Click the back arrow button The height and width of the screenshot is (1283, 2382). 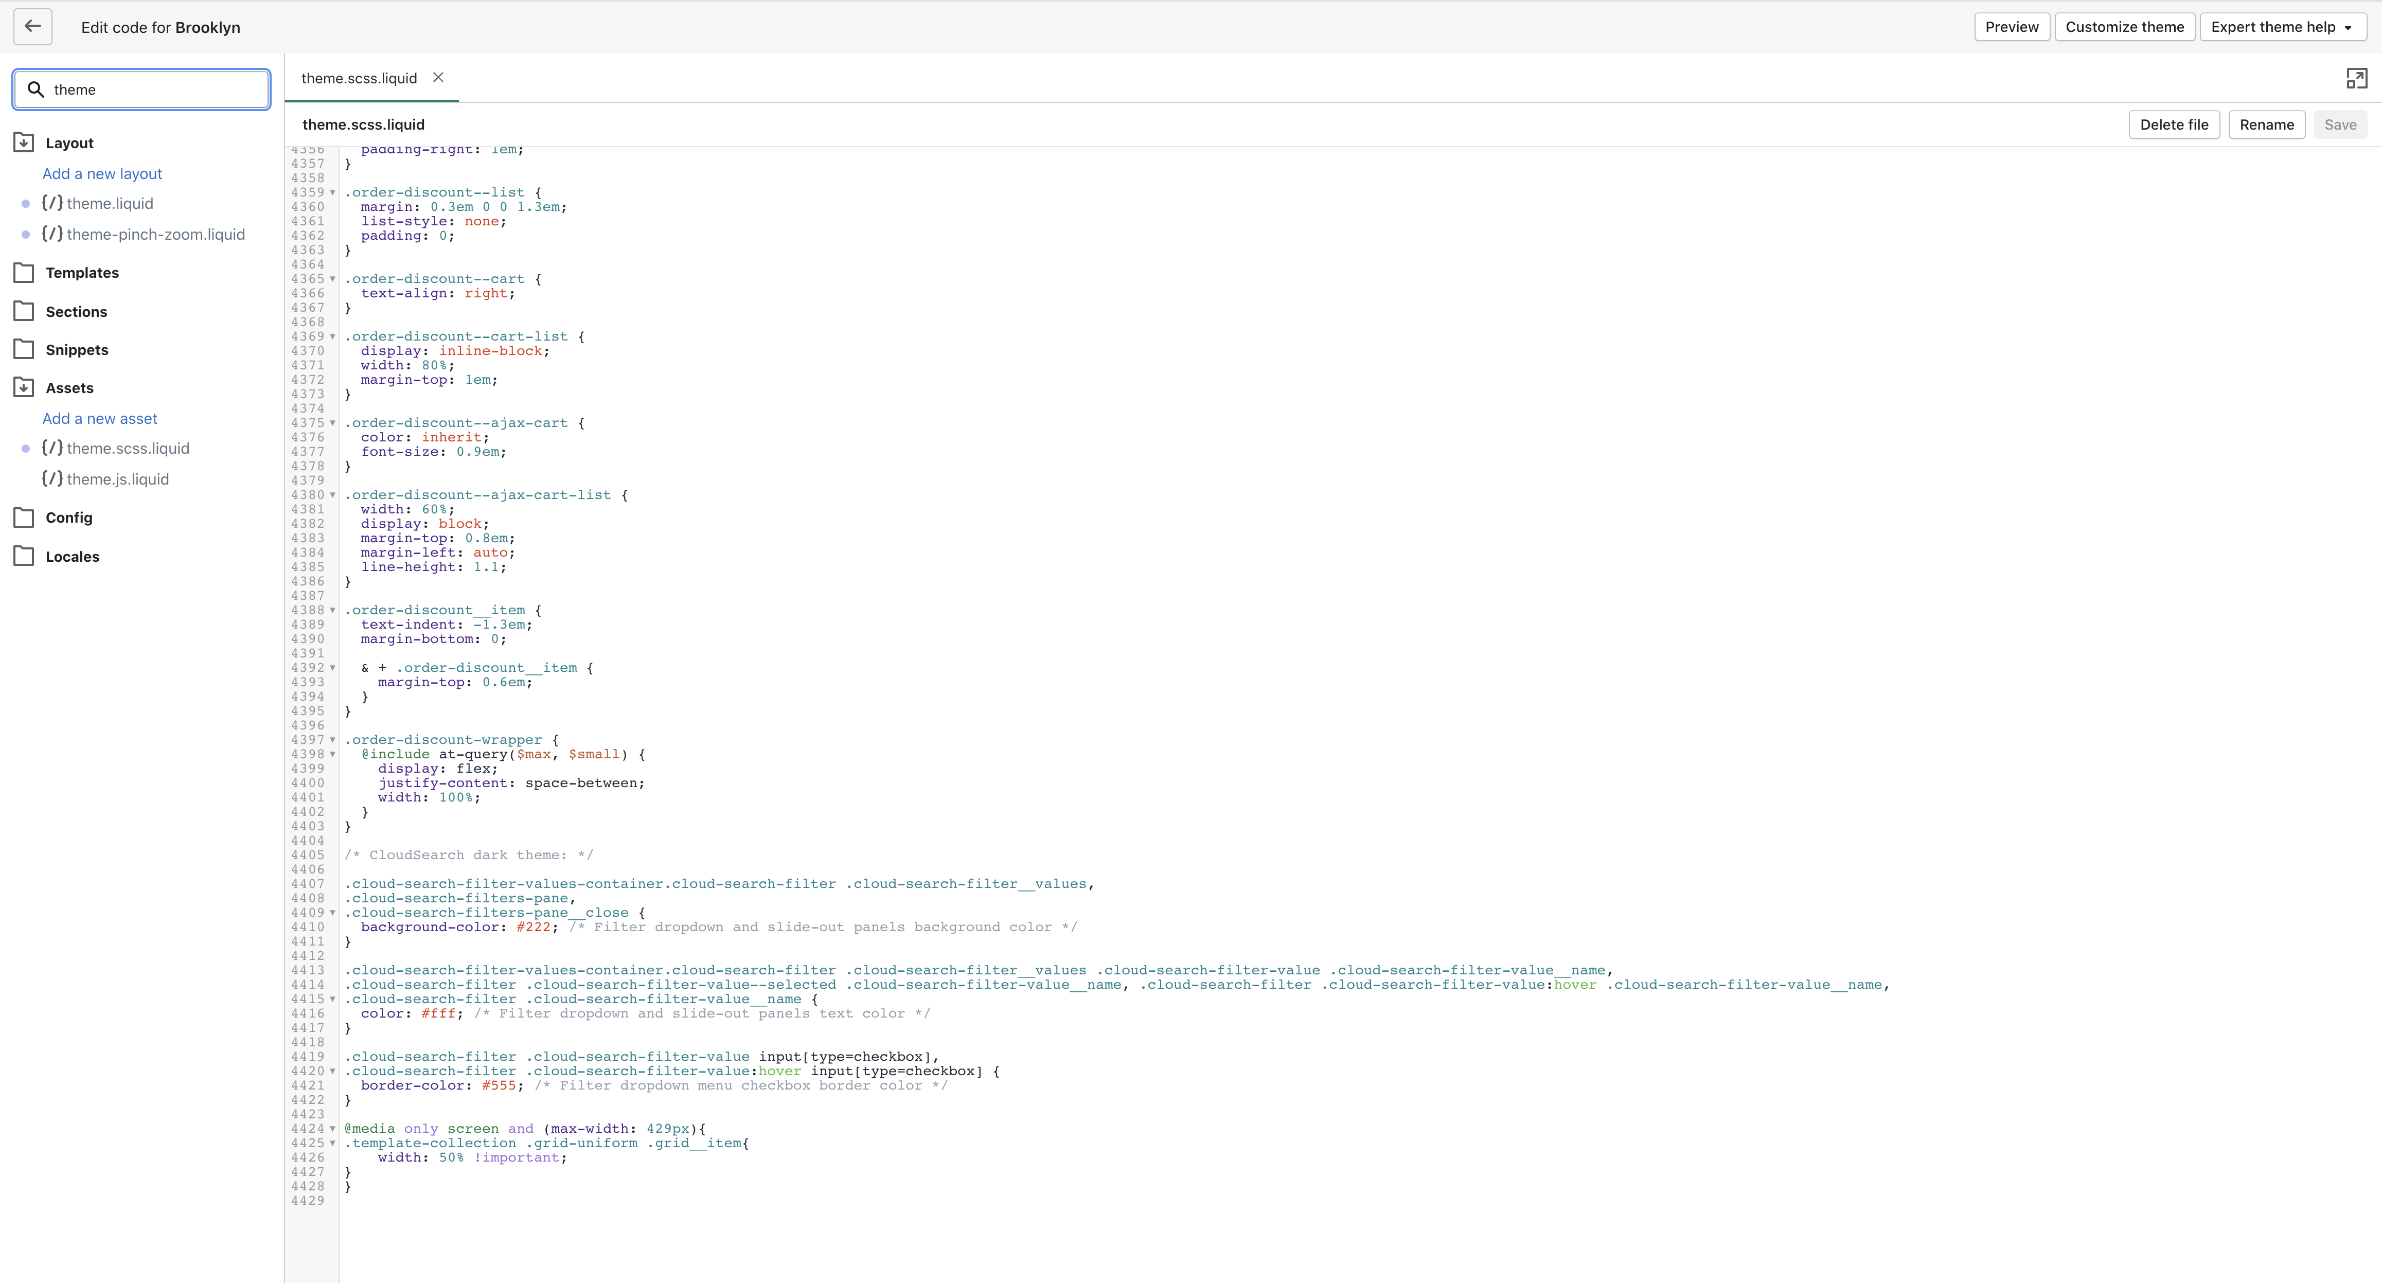pos(32,27)
